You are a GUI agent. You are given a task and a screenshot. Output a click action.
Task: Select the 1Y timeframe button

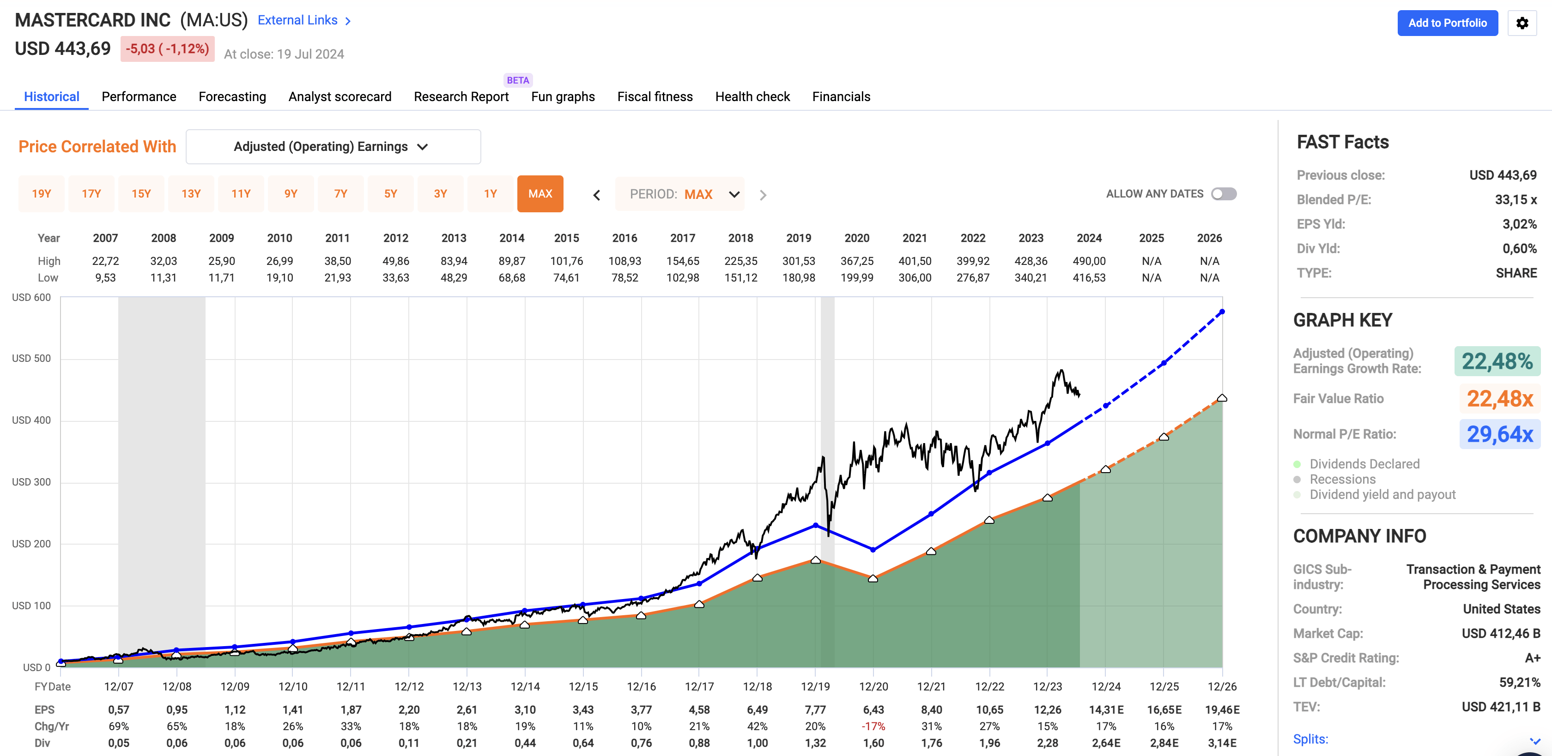pos(490,193)
